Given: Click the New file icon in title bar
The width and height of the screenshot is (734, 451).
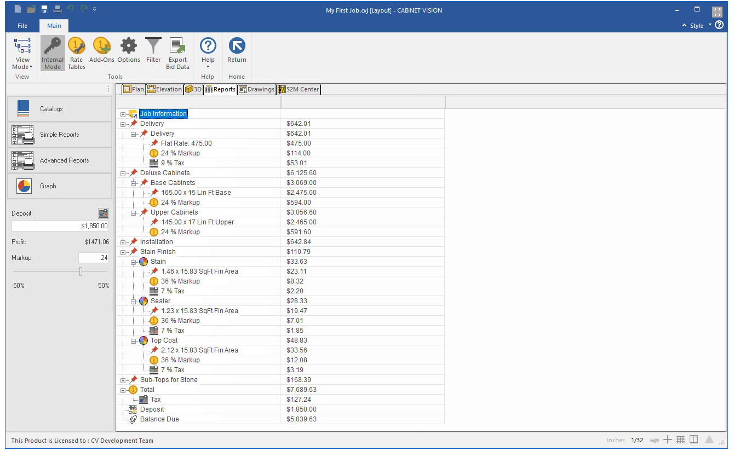Looking at the screenshot, I should [x=18, y=9].
